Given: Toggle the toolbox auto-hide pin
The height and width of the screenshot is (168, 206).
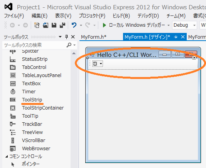Looking at the screenshot, I should pos(66,37).
